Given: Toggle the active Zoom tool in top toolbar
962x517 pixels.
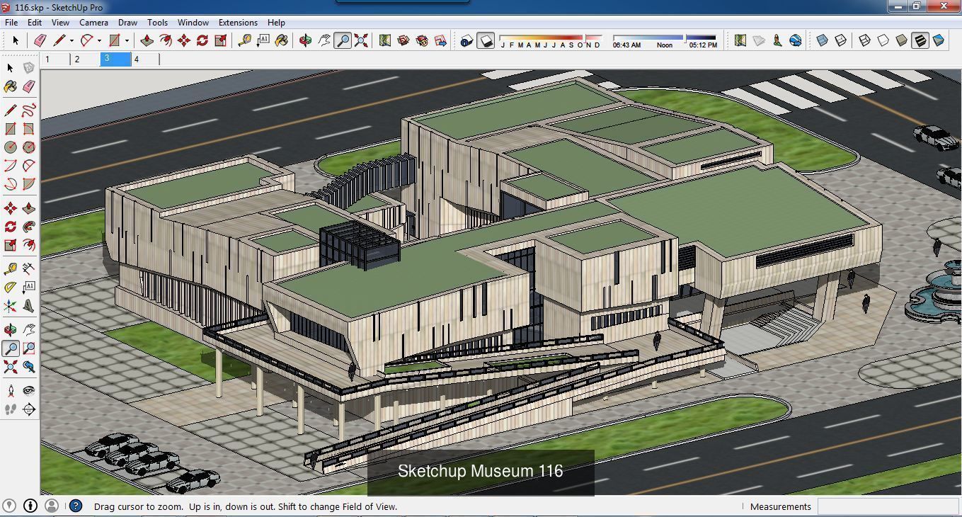Looking at the screenshot, I should pos(343,40).
